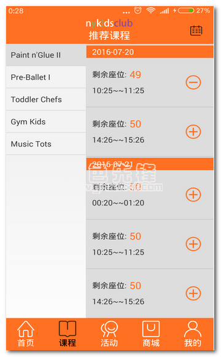Go to 首页 home tab

click(x=26, y=334)
